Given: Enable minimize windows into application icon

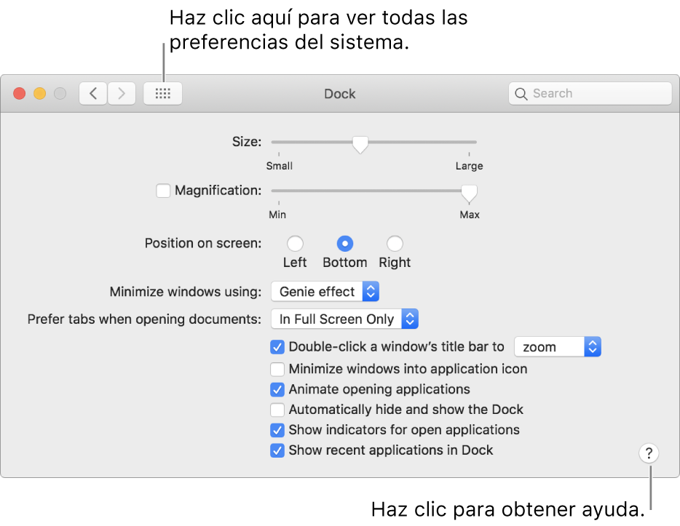Looking at the screenshot, I should [x=277, y=369].
